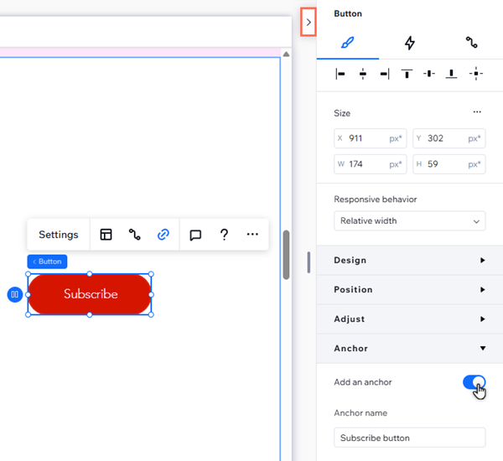Click the canvas vertical scrollbar thumb
Image resolution: width=503 pixels, height=461 pixels.
pyautogui.click(x=286, y=255)
